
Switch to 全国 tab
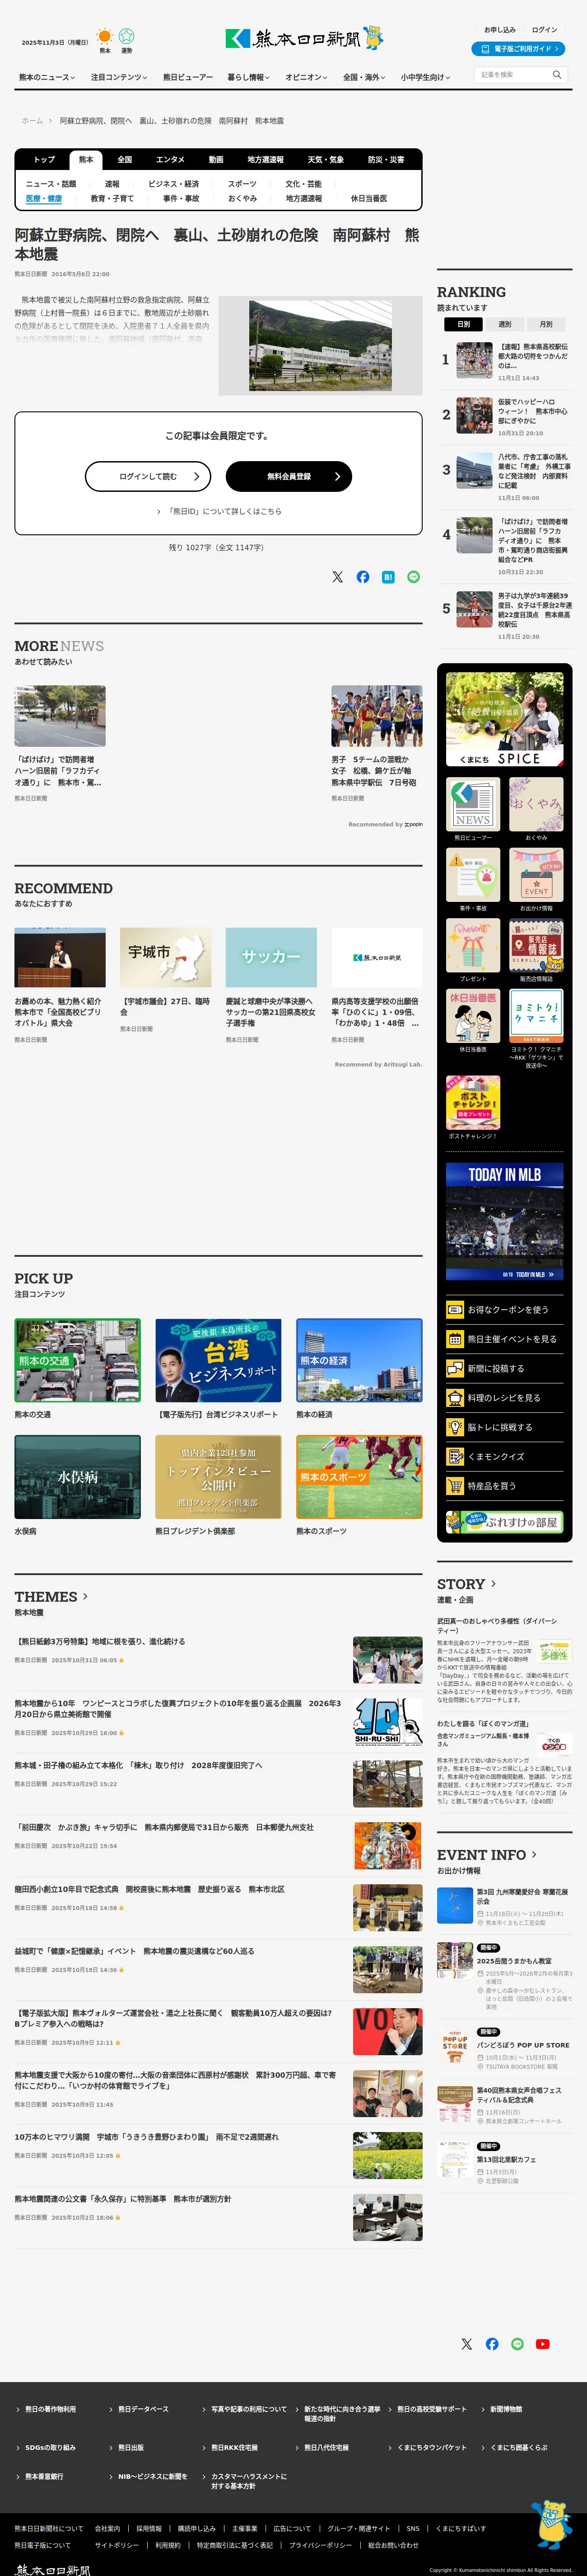(x=125, y=160)
